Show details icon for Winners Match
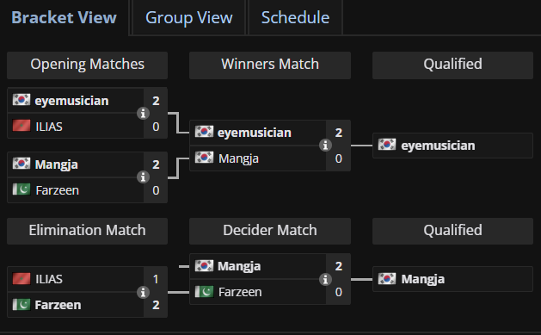The height and width of the screenshot is (335, 541). pyautogui.click(x=325, y=146)
